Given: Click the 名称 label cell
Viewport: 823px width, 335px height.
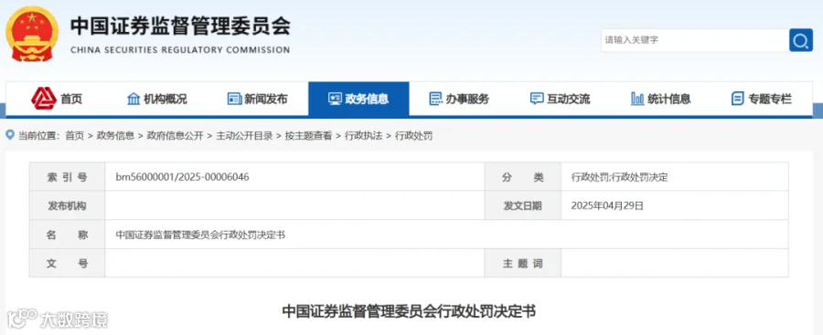Looking at the screenshot, I should (x=67, y=235).
